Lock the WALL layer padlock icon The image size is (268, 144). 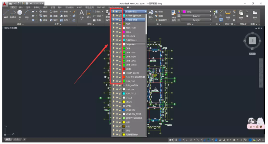click(120, 106)
